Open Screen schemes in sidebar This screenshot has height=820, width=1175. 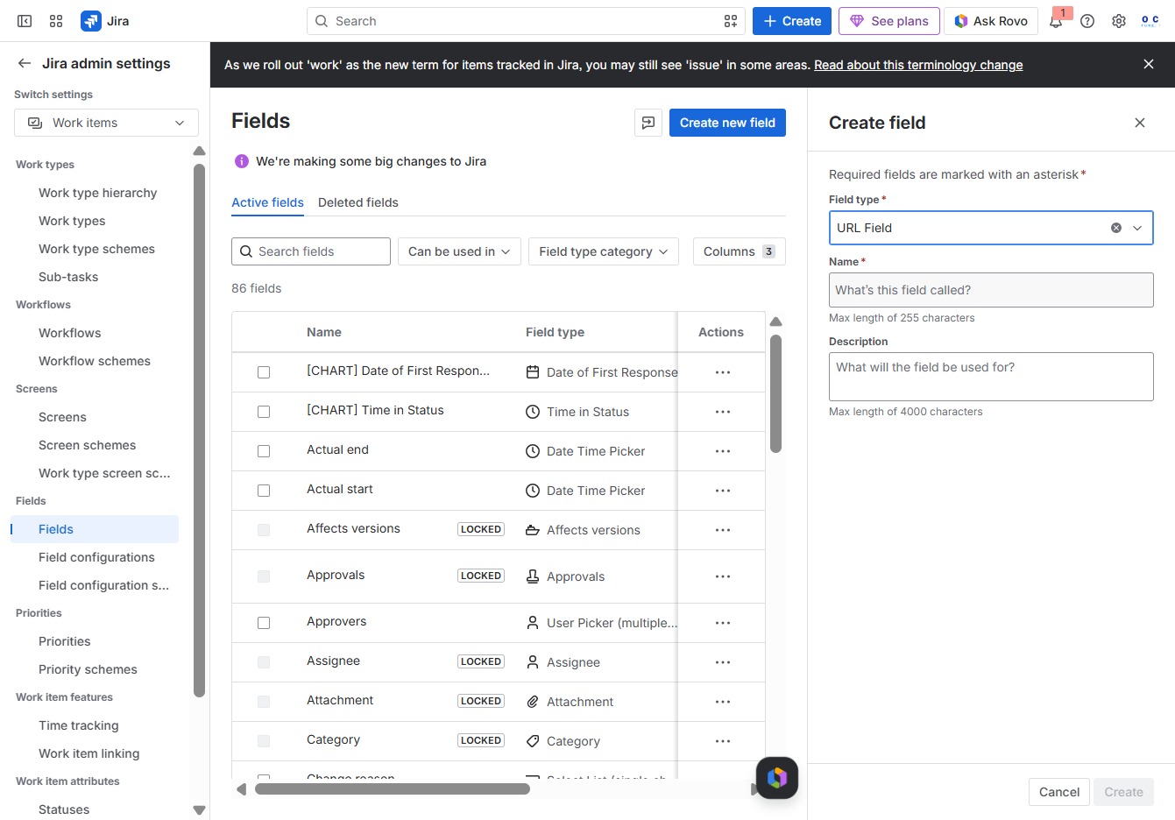[87, 445]
